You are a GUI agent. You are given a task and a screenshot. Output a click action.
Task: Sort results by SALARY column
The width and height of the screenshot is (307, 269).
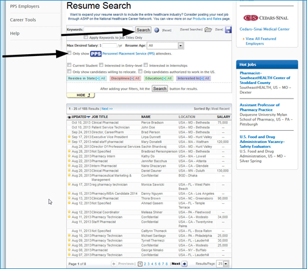[x=224, y=117]
